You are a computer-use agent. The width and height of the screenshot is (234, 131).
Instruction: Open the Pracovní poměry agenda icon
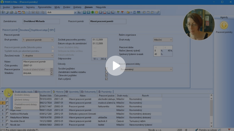224,25
